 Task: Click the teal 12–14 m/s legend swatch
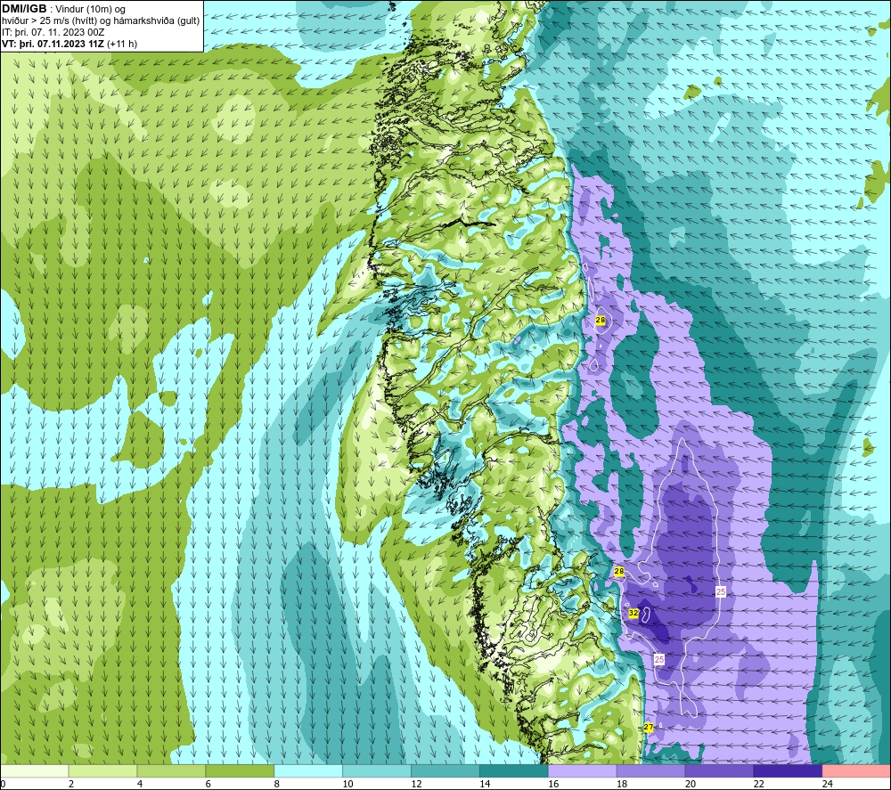coord(445,770)
